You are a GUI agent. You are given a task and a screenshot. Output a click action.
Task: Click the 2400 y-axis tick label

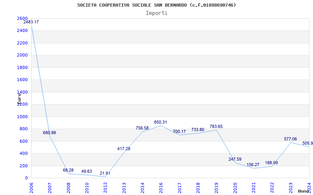coord(22,31)
